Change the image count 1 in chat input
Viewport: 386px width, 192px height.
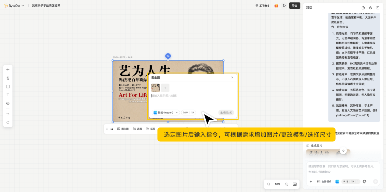[x=358, y=181]
